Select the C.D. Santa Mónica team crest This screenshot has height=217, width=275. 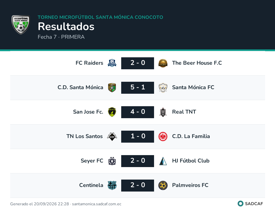pos(112,88)
